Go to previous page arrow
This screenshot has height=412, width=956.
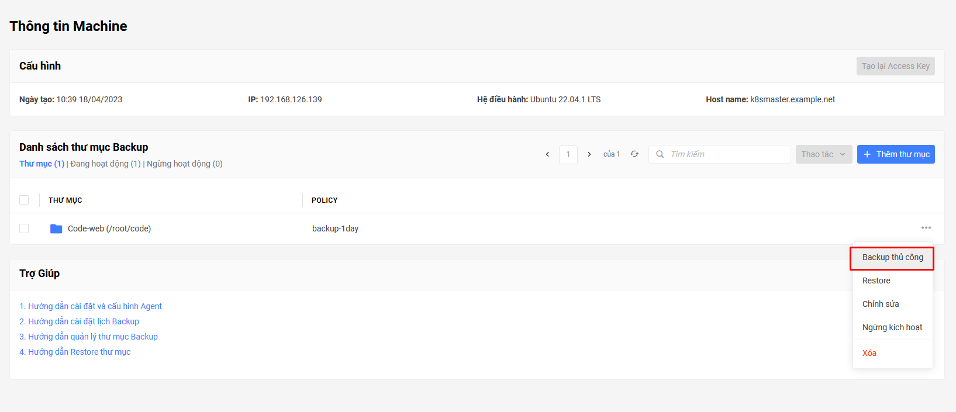pos(547,154)
